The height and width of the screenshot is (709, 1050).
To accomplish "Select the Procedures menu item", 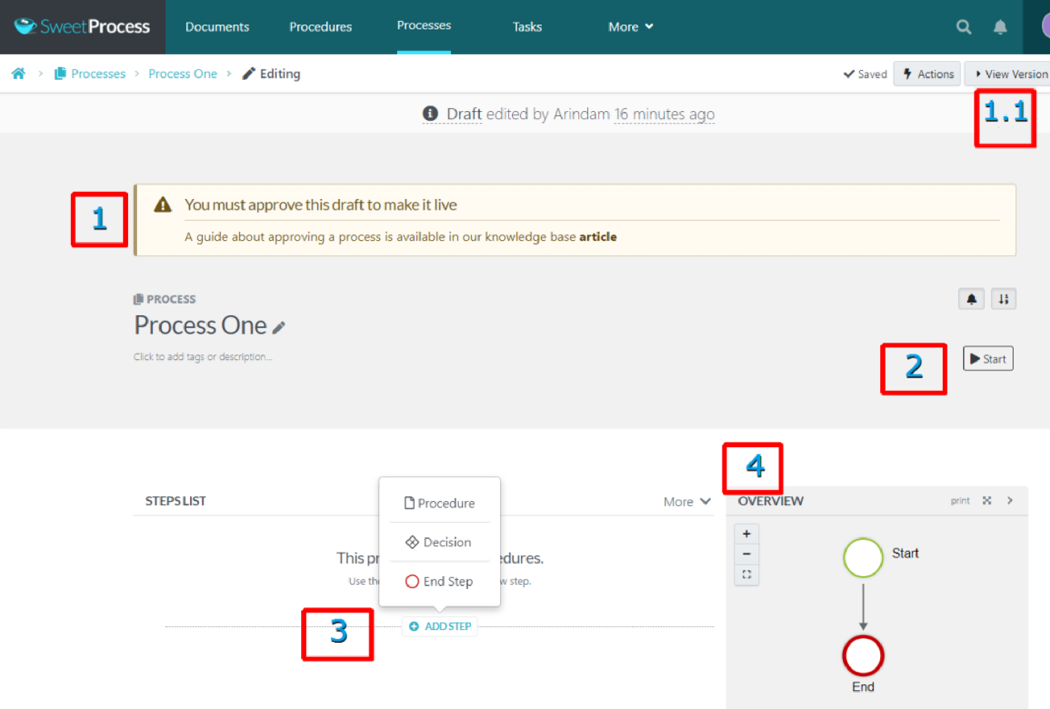I will 321,26.
